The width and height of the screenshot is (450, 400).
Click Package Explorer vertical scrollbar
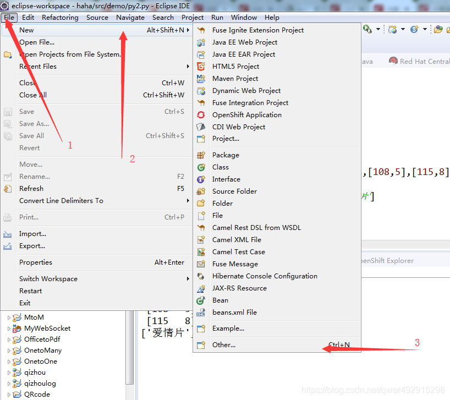tap(130, 348)
